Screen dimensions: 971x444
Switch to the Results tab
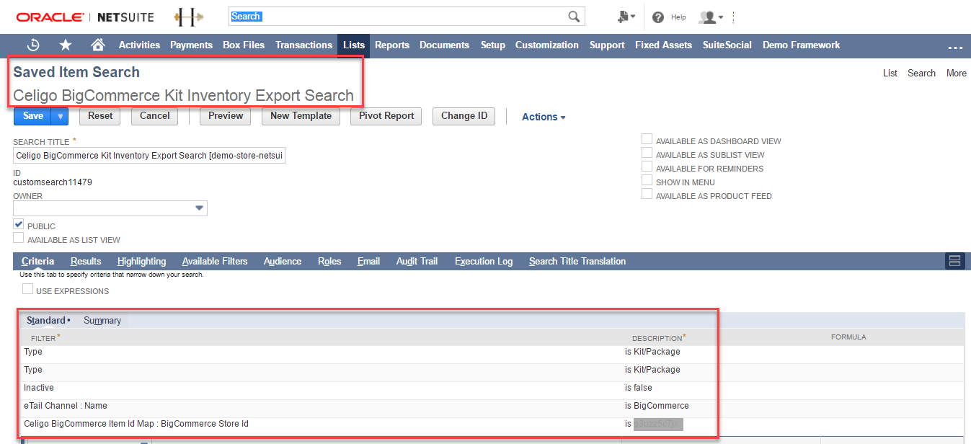pos(86,261)
